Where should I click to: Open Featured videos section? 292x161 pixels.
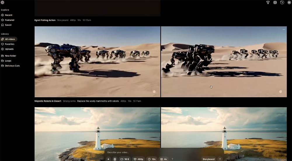click(x=9, y=20)
